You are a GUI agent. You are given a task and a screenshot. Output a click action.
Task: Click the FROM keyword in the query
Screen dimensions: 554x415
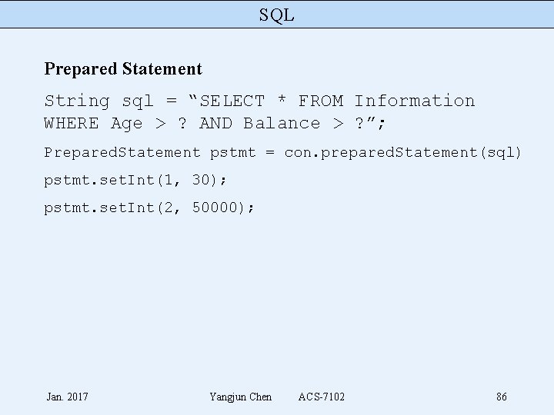(x=321, y=101)
